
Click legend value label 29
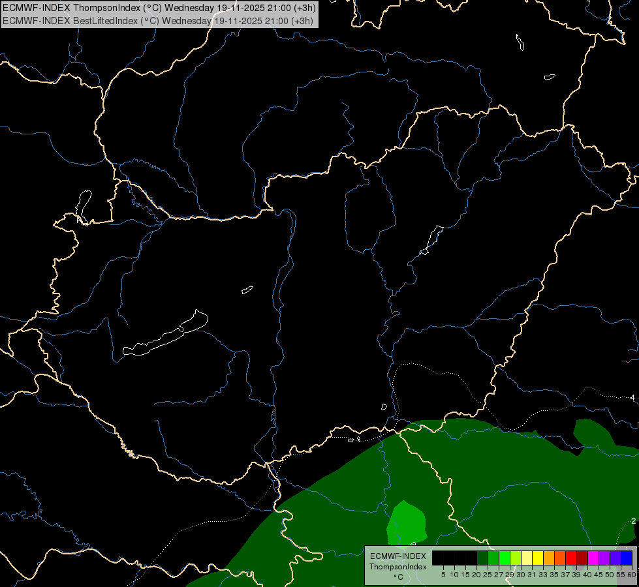[510, 575]
